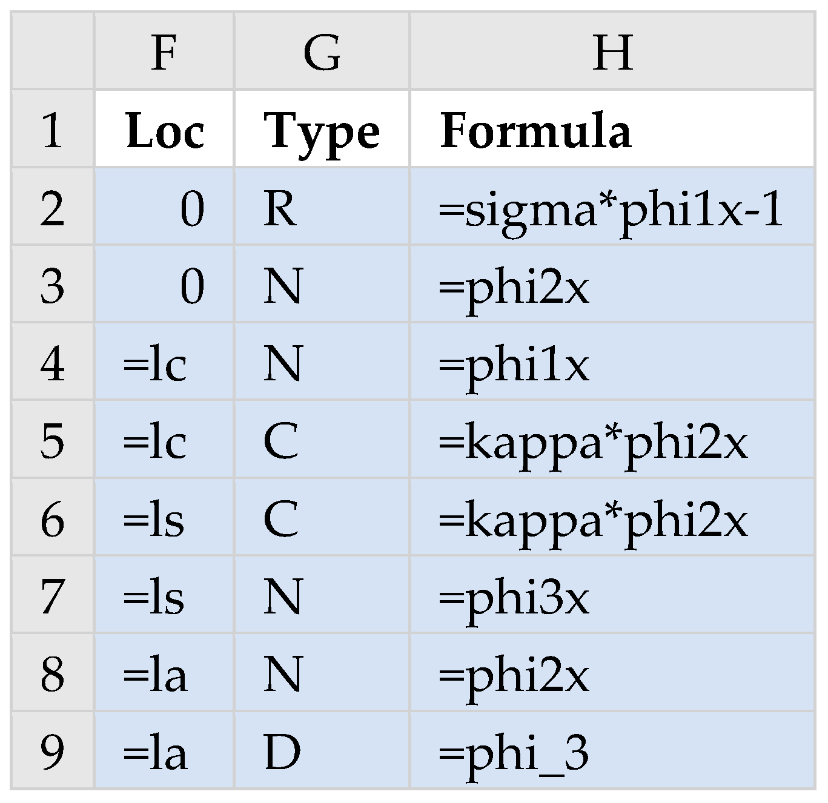Click row 1 header number
This screenshot has width=828, height=803.
(x=52, y=130)
